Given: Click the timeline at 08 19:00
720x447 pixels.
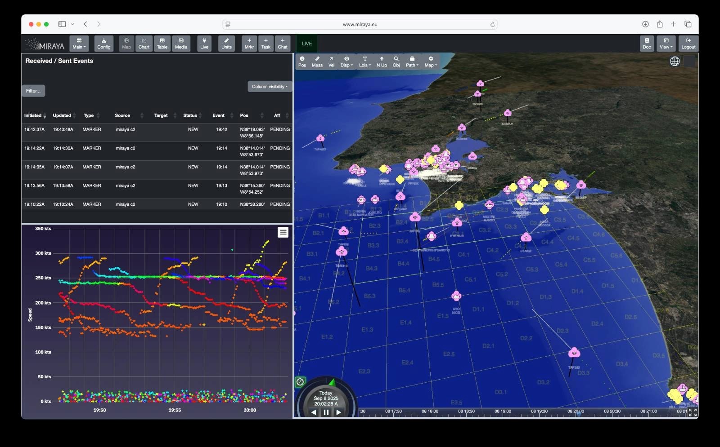Looking at the screenshot, I should tap(503, 412).
